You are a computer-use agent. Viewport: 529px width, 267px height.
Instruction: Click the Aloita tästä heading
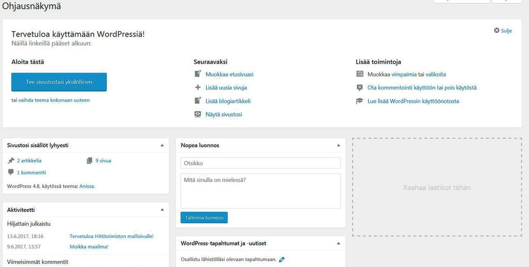pos(27,62)
